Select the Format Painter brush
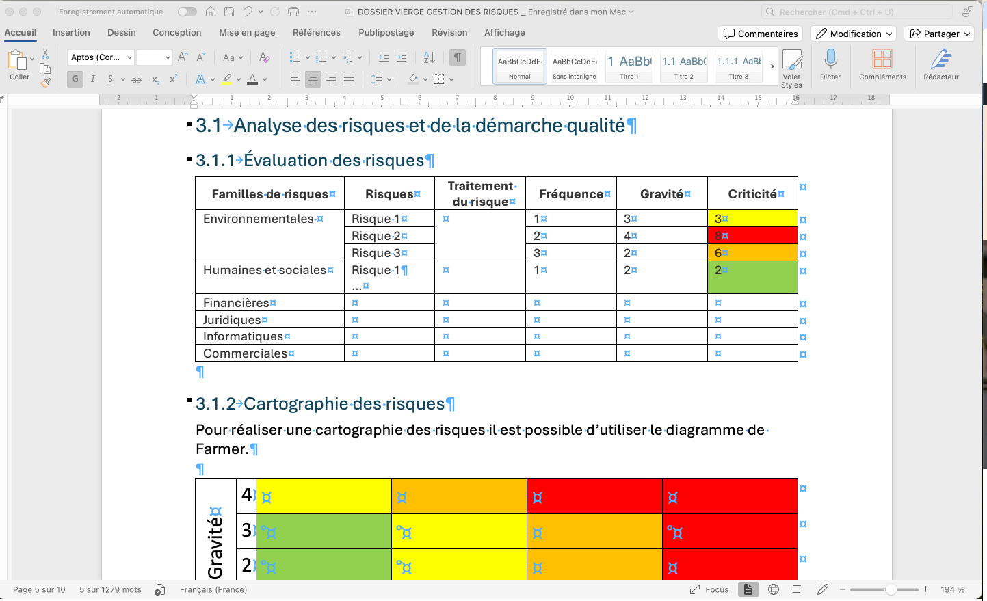Viewport: 987px width, 601px height. [45, 82]
